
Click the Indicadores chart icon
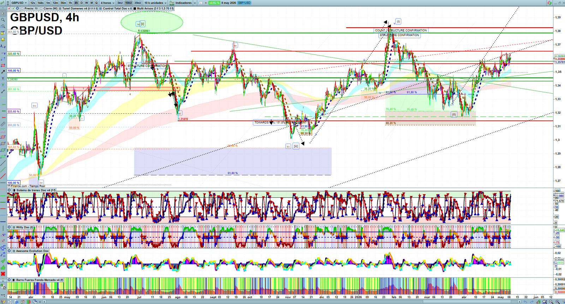(172, 3)
